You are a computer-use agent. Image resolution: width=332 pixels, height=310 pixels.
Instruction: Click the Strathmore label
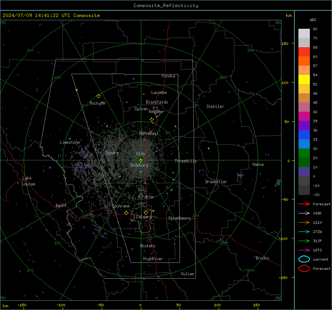[179, 218]
